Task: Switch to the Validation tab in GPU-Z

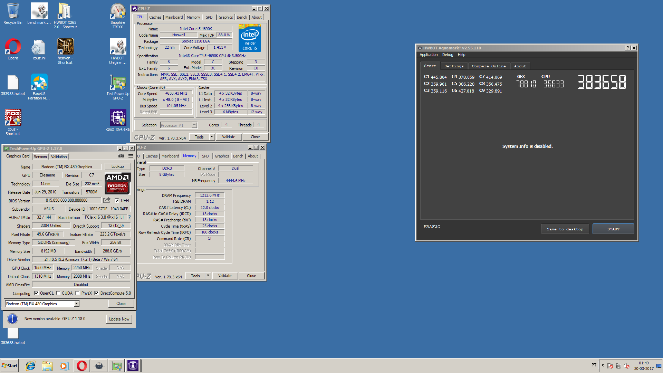Action: [x=59, y=156]
